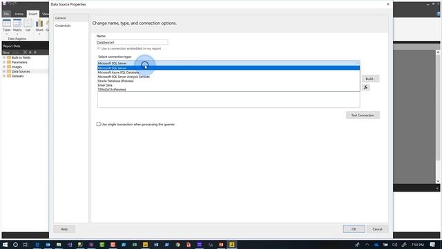Open the Chart dropdown arrow in the ribbon
Image resolution: width=442 pixels, height=249 pixels.
(x=39, y=34)
